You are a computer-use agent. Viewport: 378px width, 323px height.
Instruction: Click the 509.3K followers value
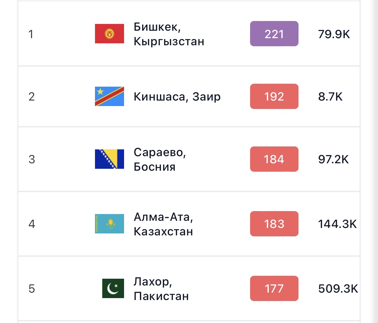338,289
